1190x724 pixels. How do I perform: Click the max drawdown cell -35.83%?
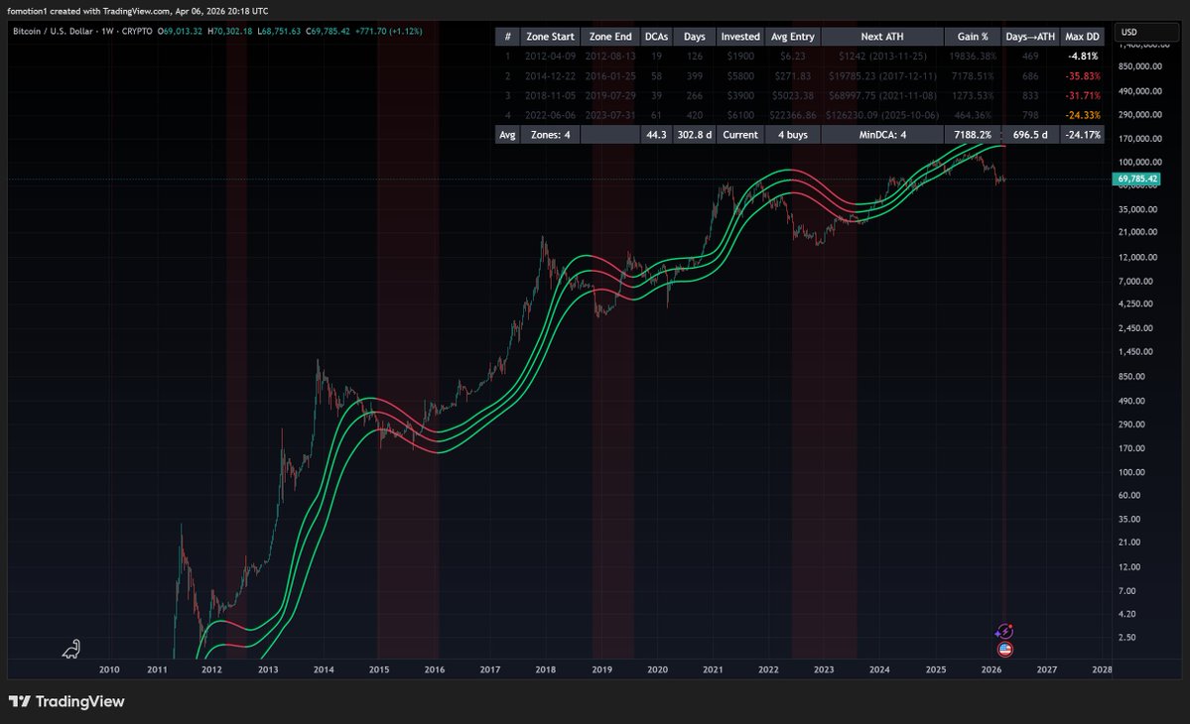click(x=1082, y=75)
